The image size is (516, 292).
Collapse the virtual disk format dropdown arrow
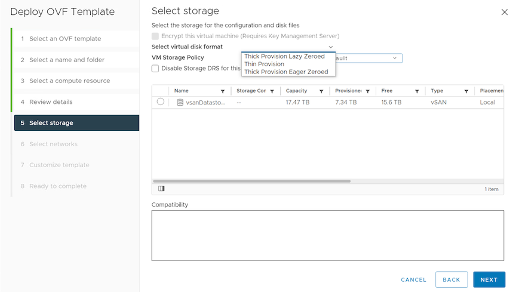point(331,47)
